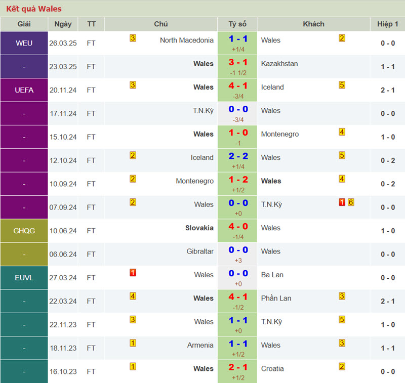Select the Khách column header

click(x=313, y=24)
